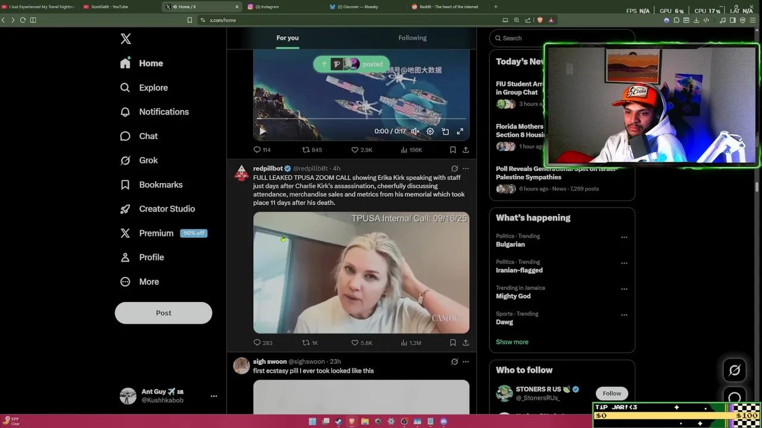Open the More menu in sidebar
762x428 pixels.
tap(139, 282)
